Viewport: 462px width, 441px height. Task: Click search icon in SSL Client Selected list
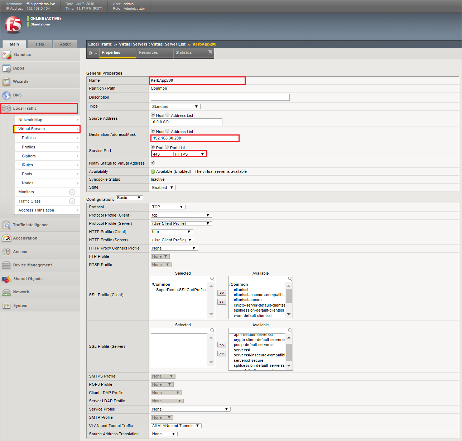tap(212, 279)
